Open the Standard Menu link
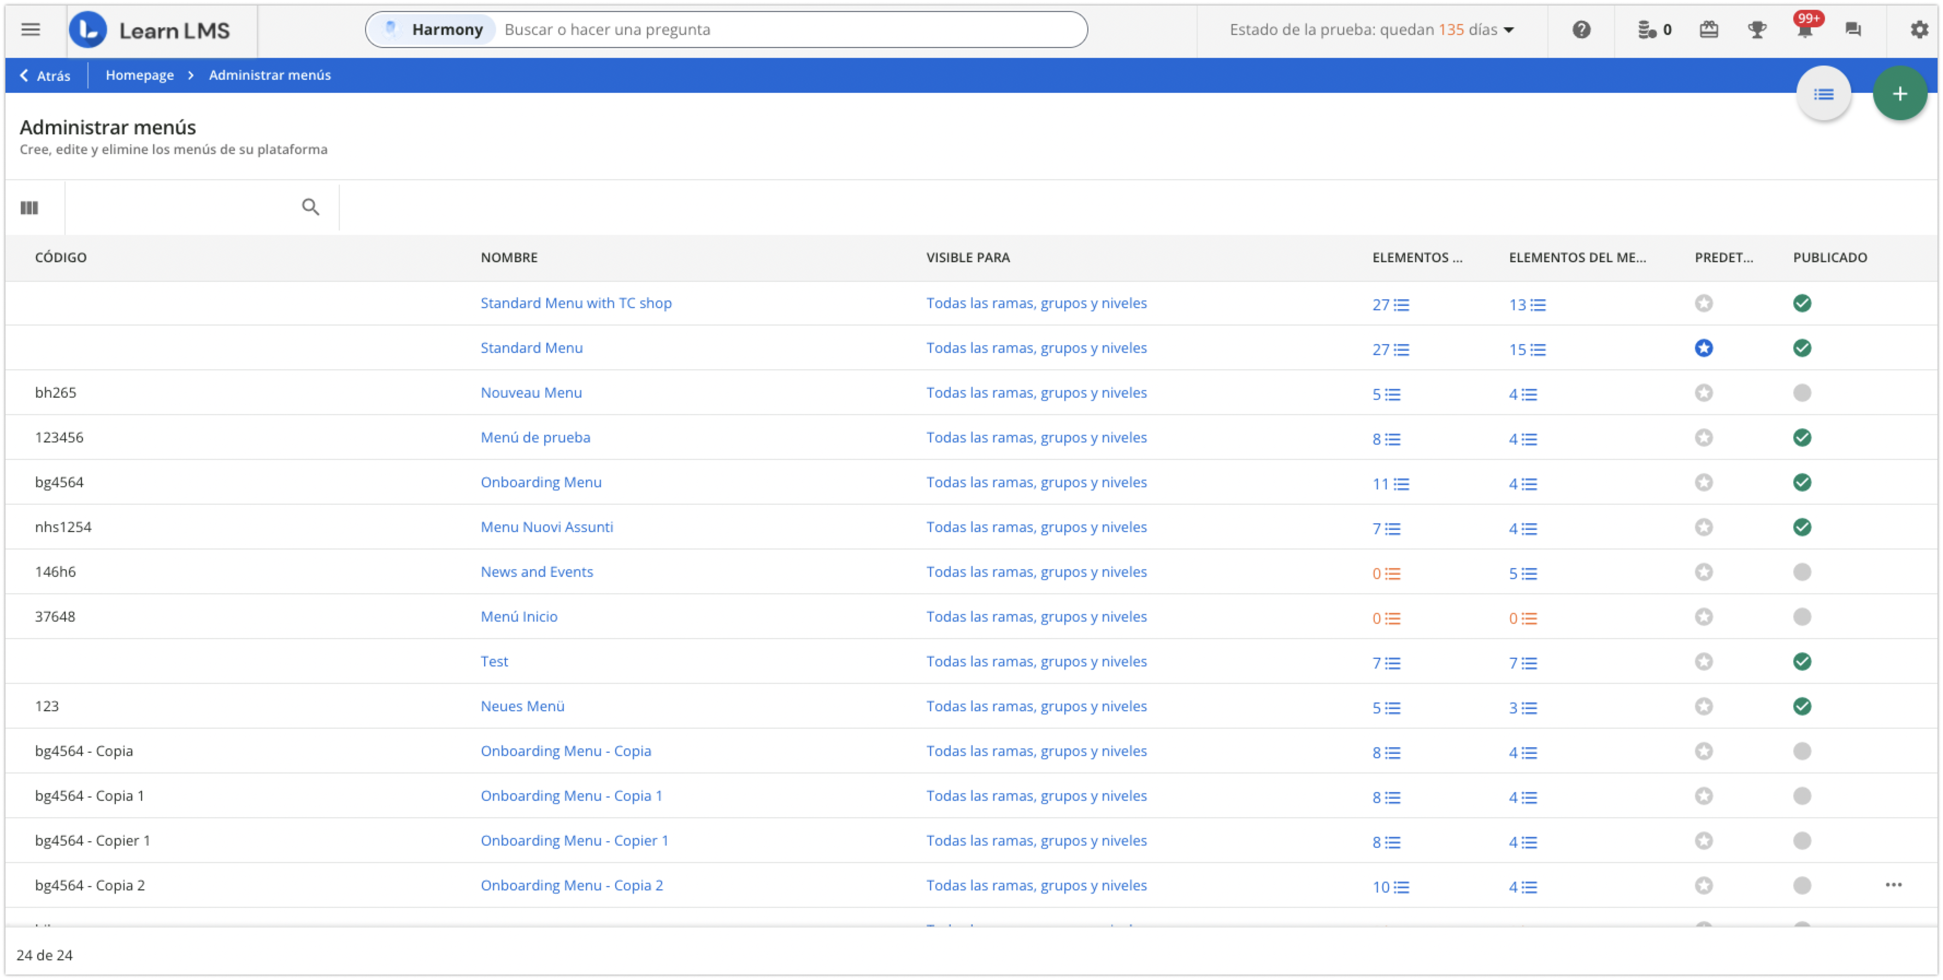 531,347
